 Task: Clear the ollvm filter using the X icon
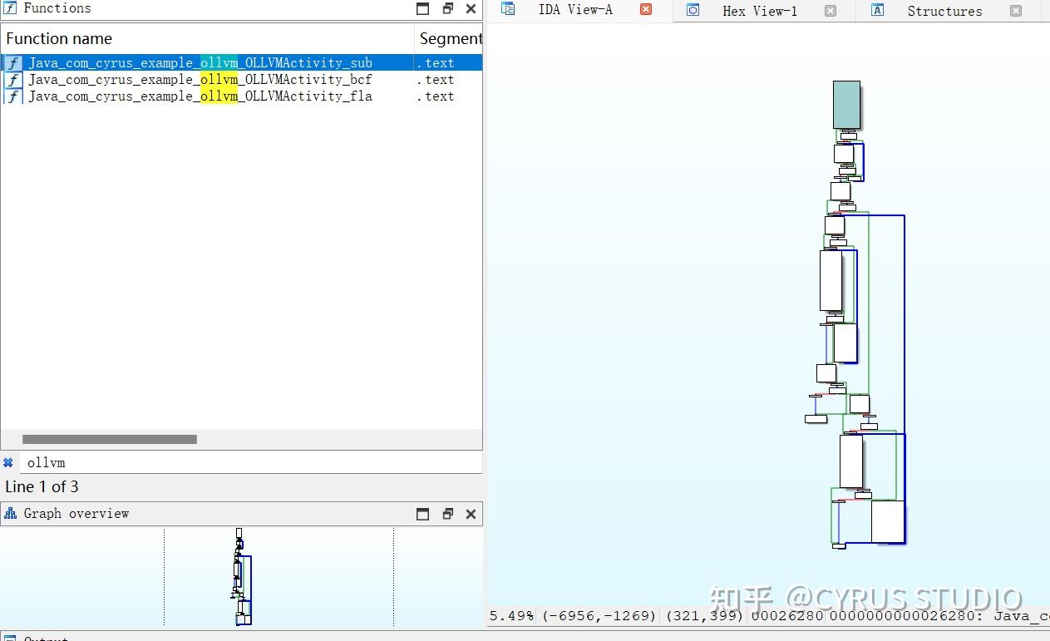[x=8, y=462]
